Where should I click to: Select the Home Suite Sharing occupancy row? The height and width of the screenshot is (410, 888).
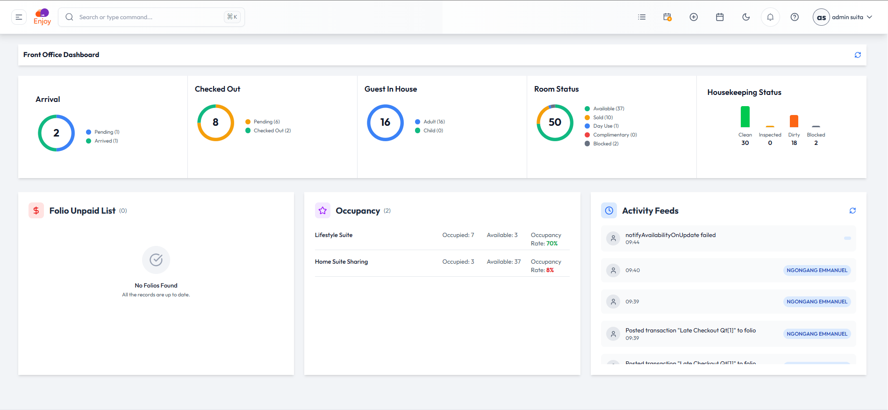coord(442,266)
